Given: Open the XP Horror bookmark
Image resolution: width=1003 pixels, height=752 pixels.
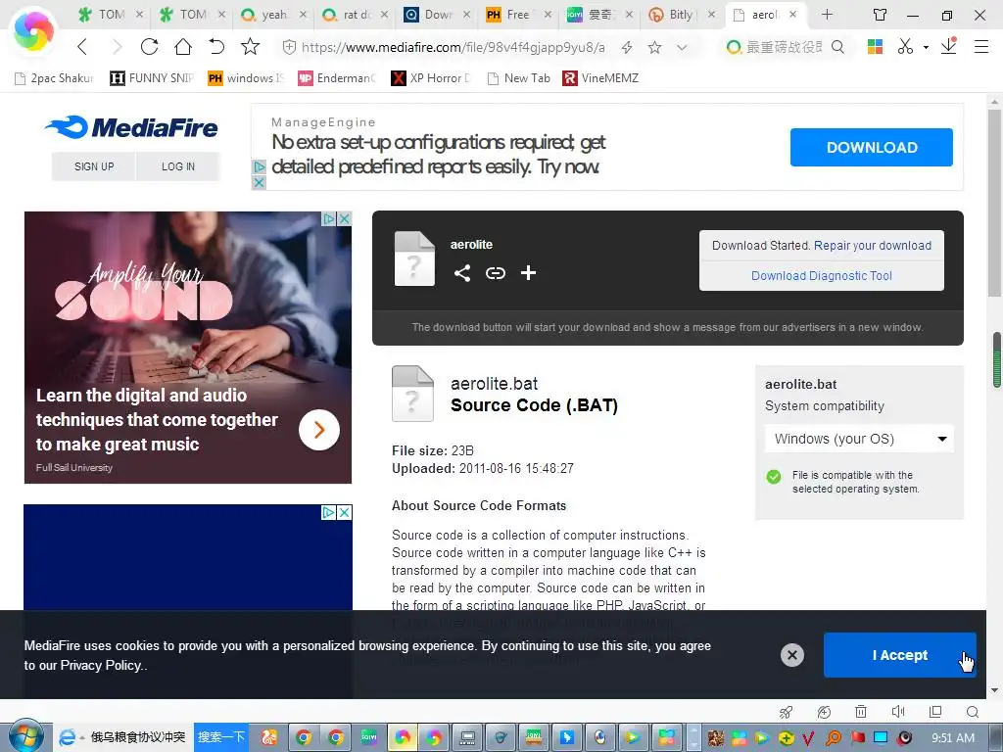Looking at the screenshot, I should 431,78.
